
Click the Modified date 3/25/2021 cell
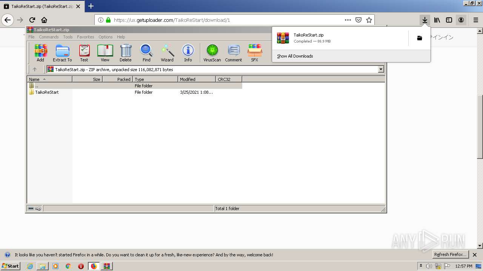[196, 92]
